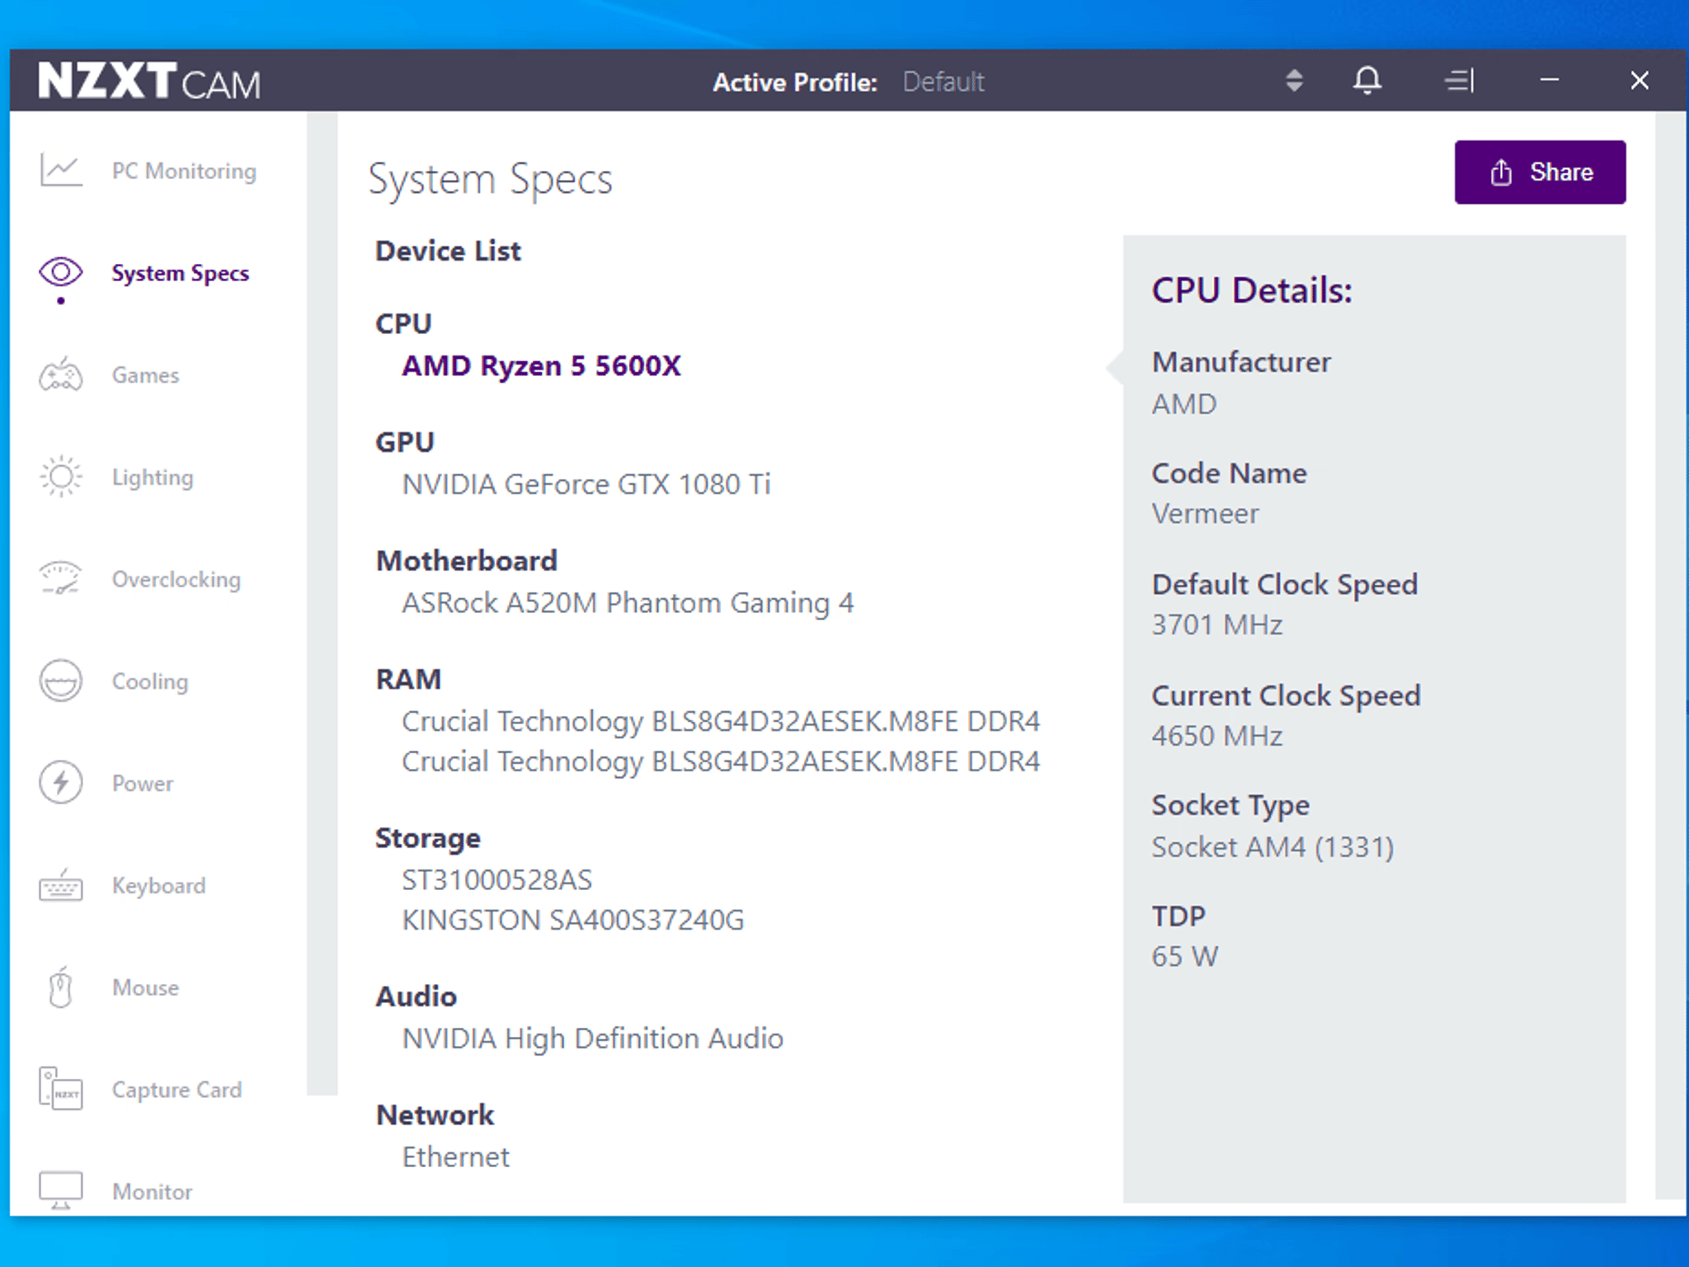1689x1267 pixels.
Task: Open the Cooling icon in sidebar
Action: (x=61, y=681)
